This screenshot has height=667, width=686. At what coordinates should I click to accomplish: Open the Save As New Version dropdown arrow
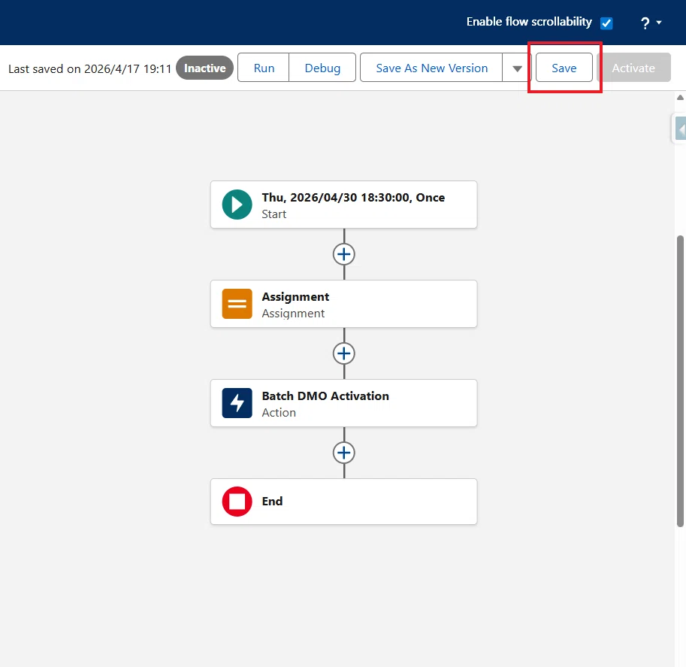click(x=517, y=68)
